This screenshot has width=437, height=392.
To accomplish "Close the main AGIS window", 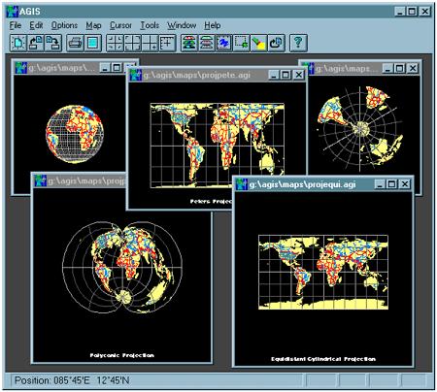I will point(424,12).
